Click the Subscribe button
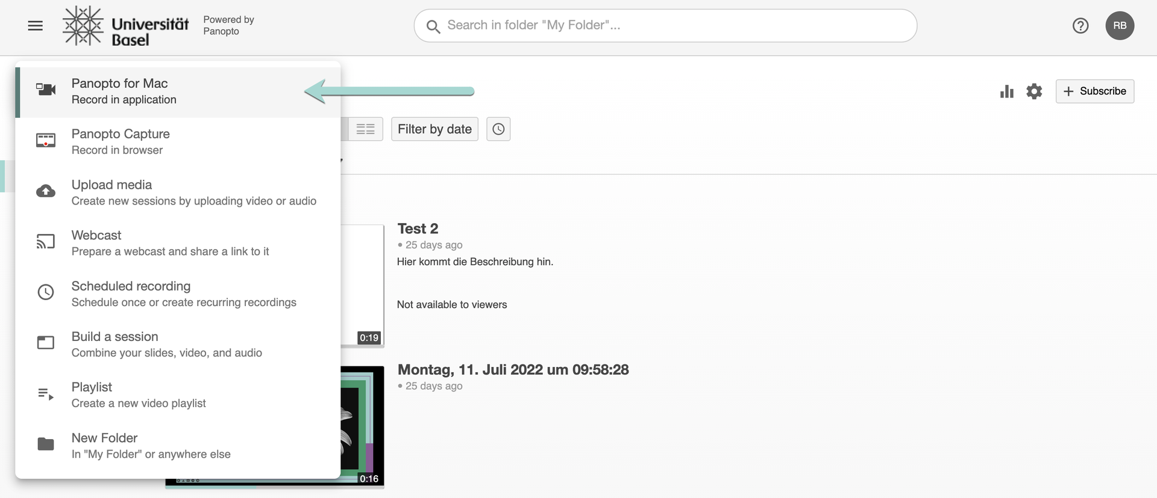 coord(1094,91)
